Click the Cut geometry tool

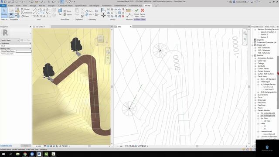[88, 11]
